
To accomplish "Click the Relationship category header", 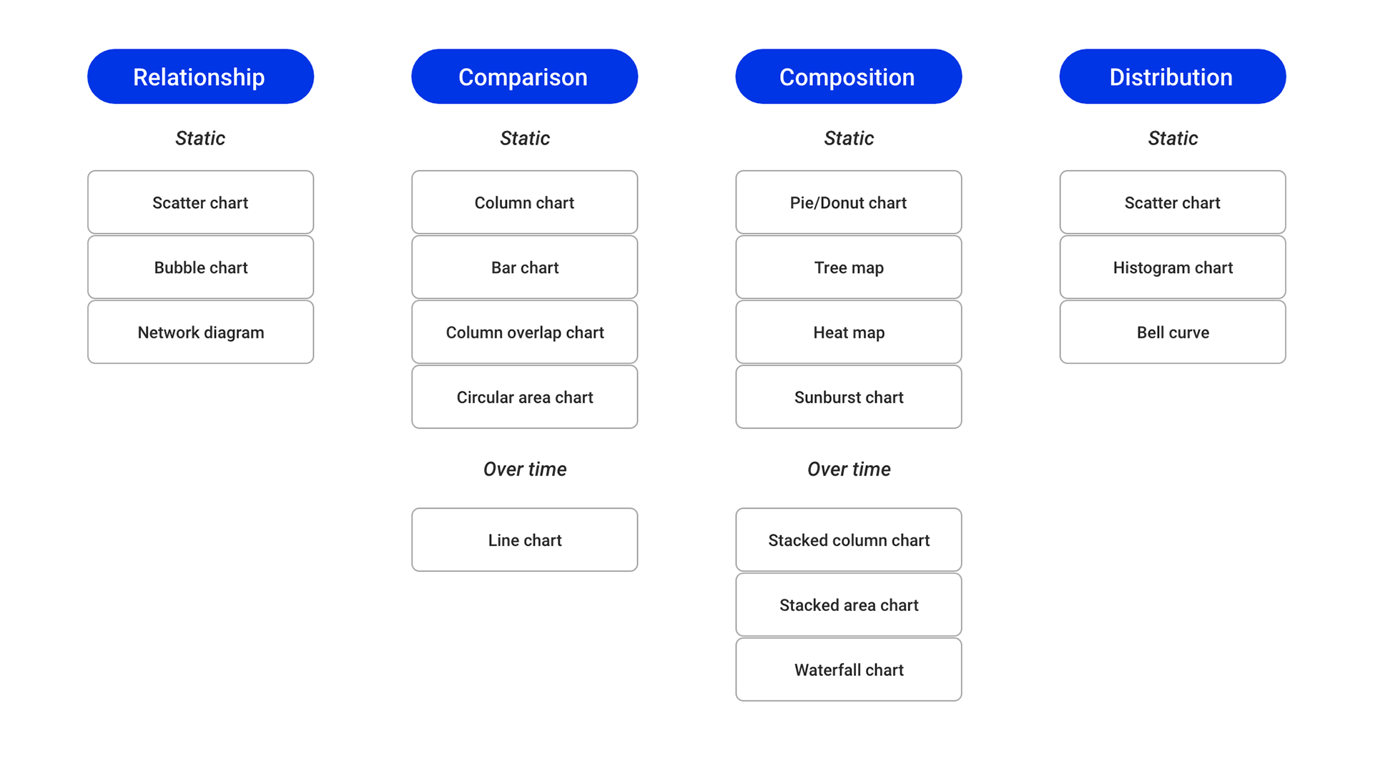I will (x=200, y=77).
